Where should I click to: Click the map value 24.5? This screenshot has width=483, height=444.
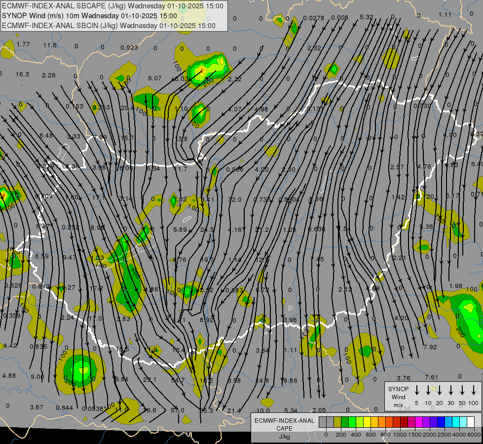(207, 230)
